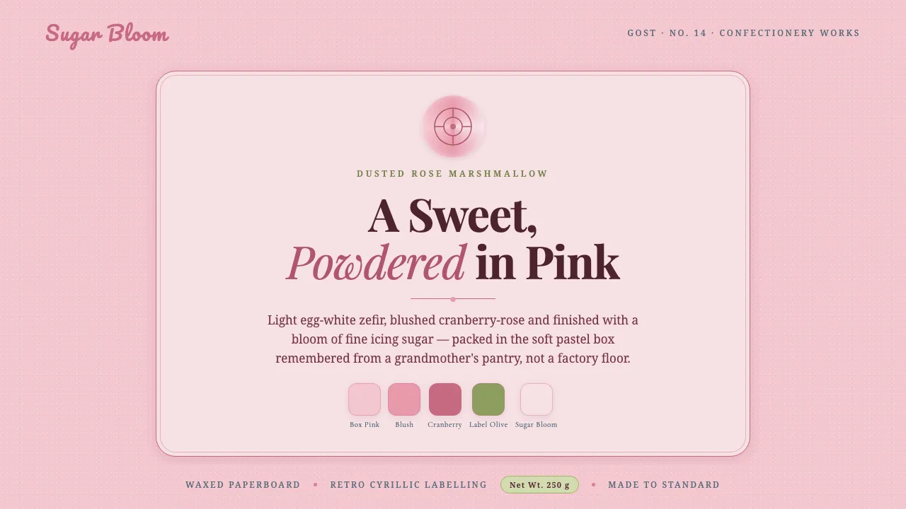The image size is (906, 509).
Task: Click the italic word Powdered
Action: click(376, 262)
